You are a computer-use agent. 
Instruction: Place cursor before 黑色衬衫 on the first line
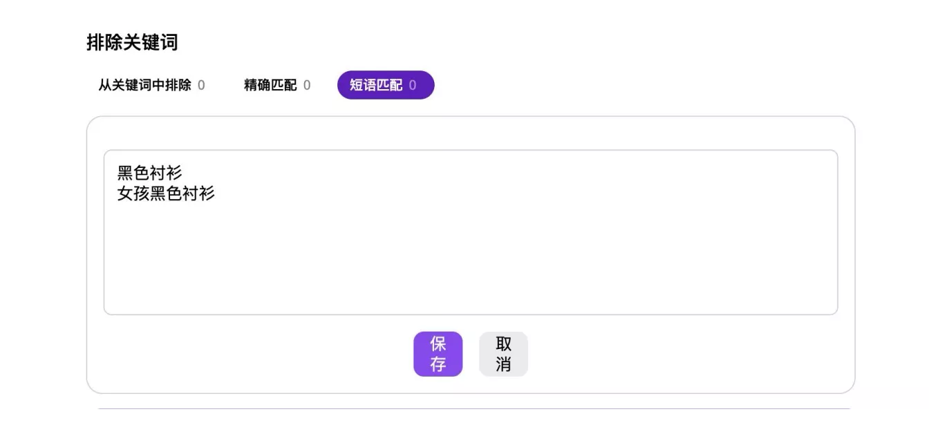pos(118,173)
